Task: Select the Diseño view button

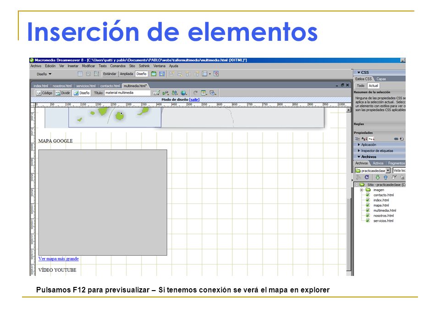Action: pyautogui.click(x=82, y=93)
